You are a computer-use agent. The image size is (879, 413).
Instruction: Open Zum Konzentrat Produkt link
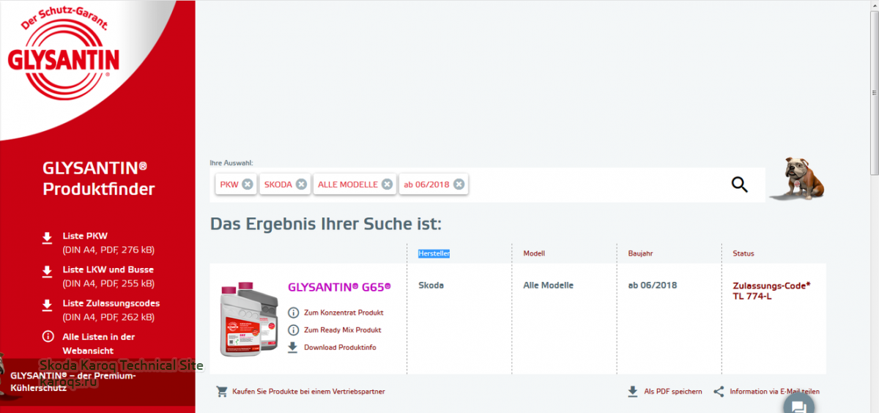pyautogui.click(x=344, y=313)
